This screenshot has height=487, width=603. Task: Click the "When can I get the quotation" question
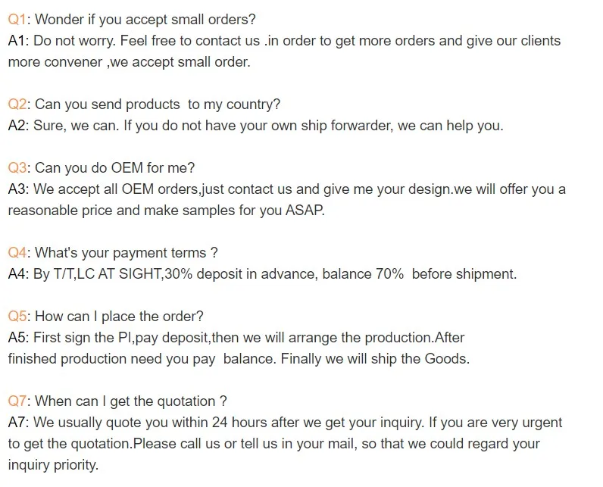129,401
